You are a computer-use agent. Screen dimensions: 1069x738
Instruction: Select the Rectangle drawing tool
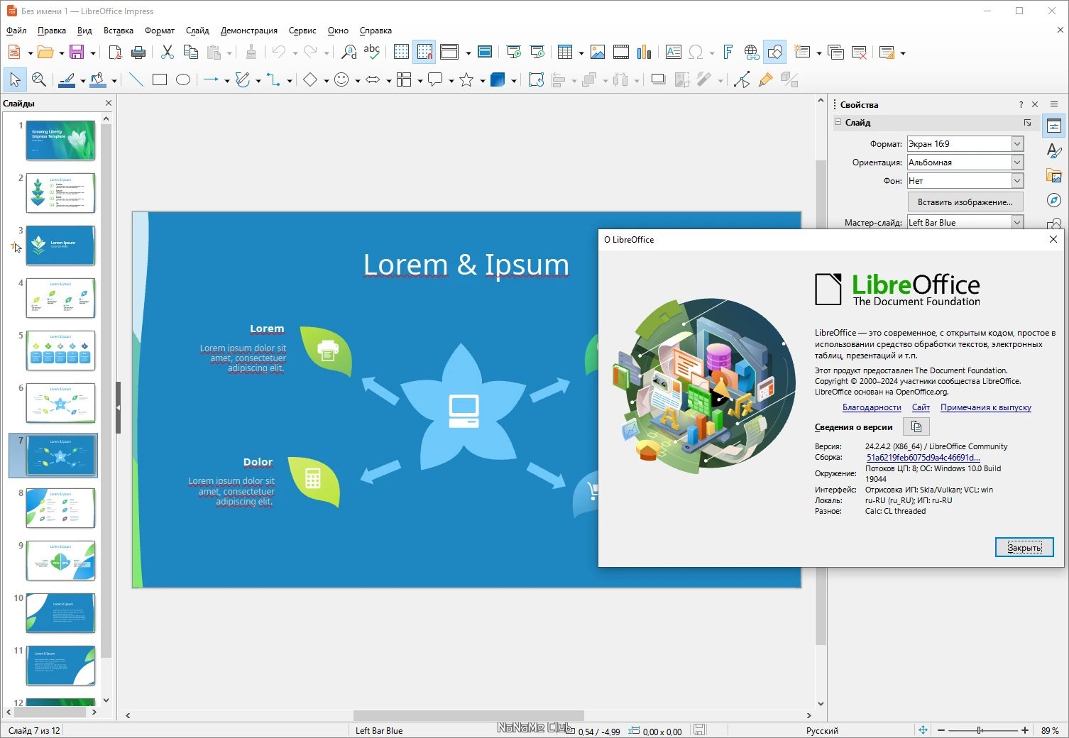tap(160, 80)
